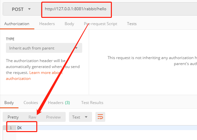Select the Pretty view button
The height and width of the screenshot is (140, 197).
[13, 117]
